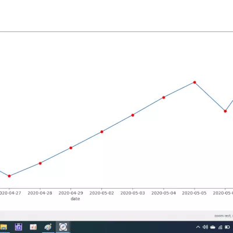Click the 2020-05-04 axis tick label
This screenshot has width=233, height=233.
164,193
